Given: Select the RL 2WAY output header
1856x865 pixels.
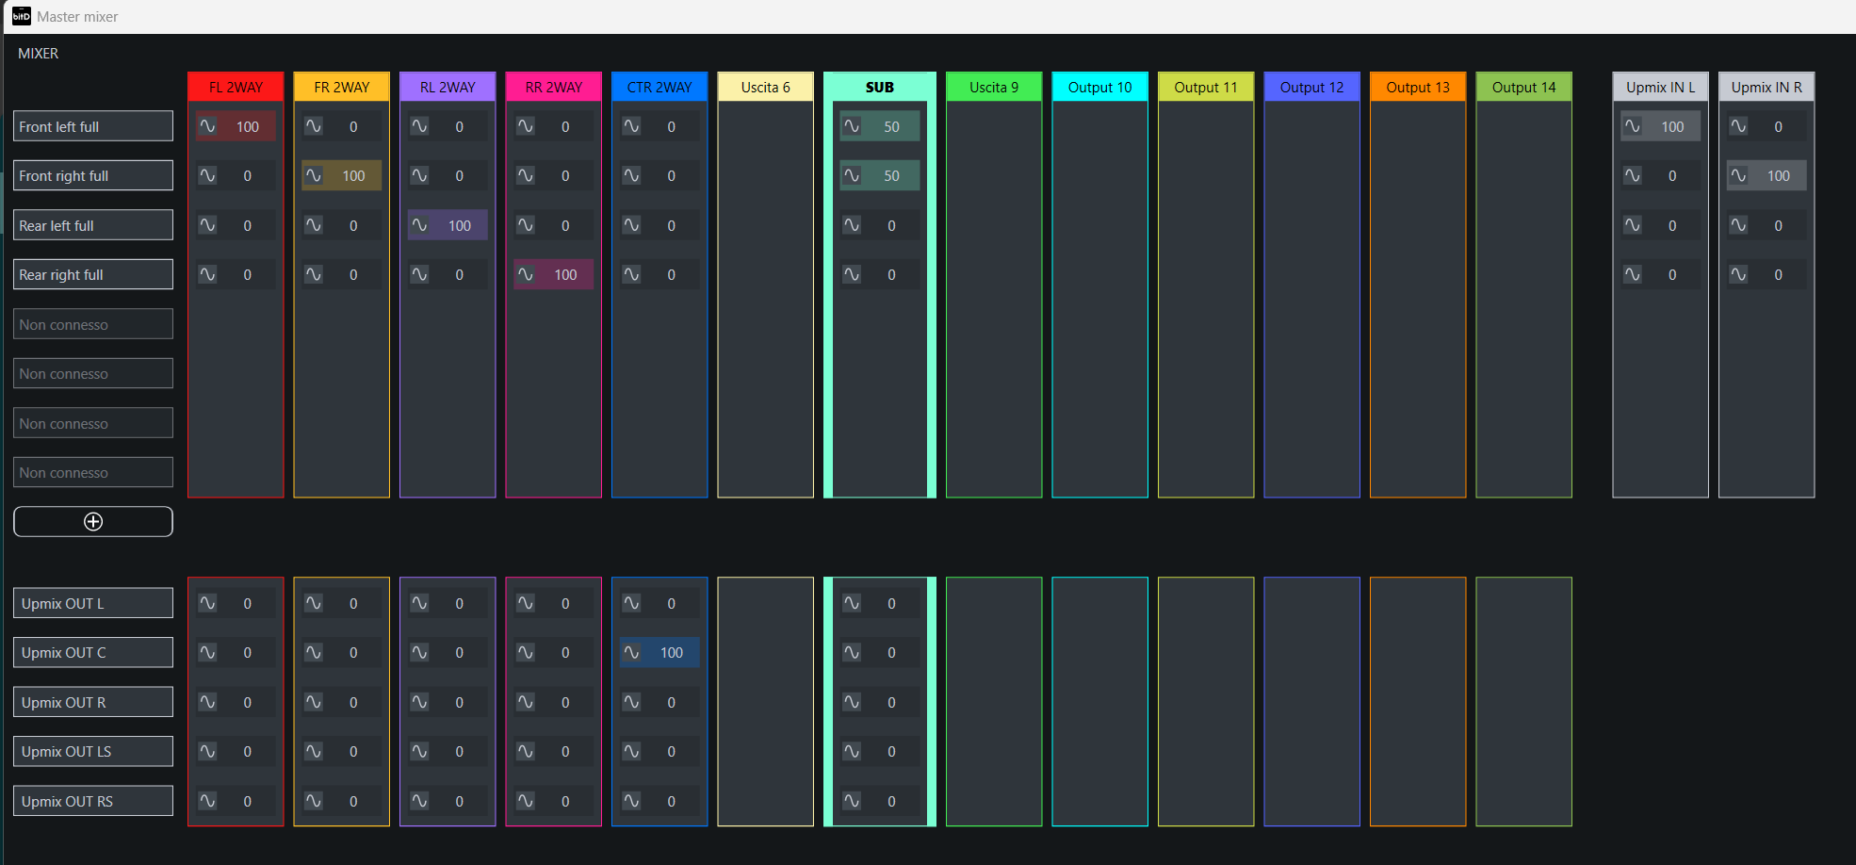Looking at the screenshot, I should [x=448, y=87].
